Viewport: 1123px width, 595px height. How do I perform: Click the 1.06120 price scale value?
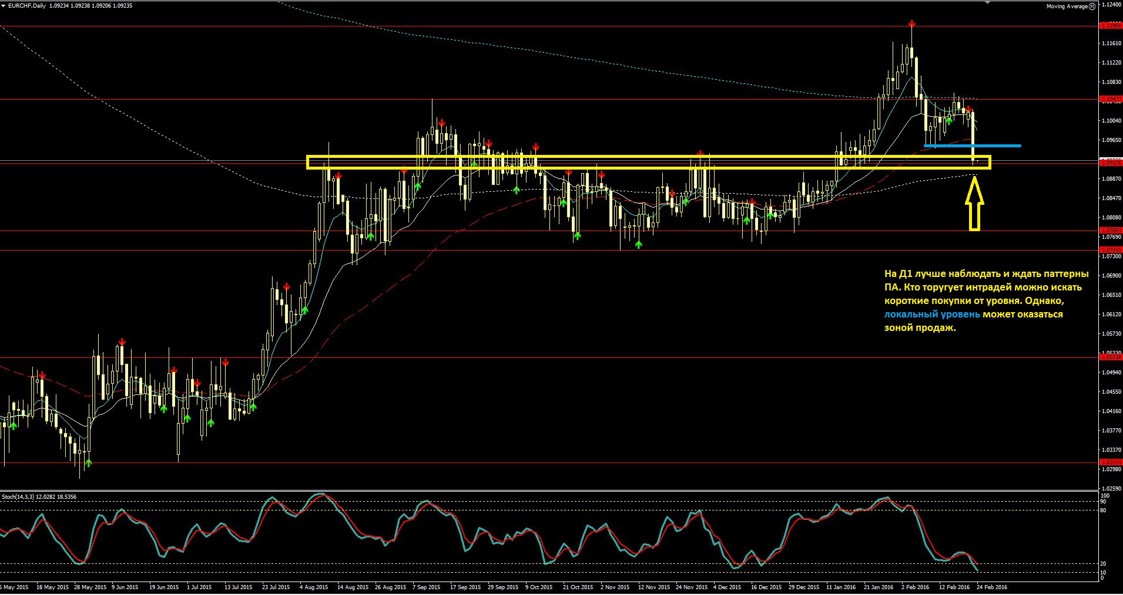click(1111, 315)
